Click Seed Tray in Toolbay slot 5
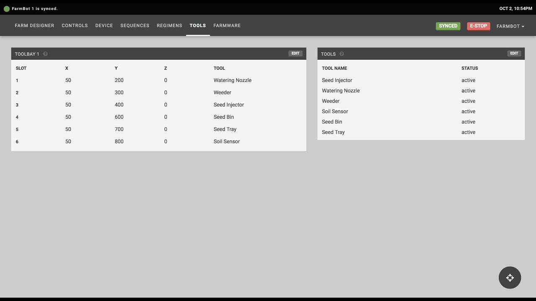The image size is (536, 301). click(x=225, y=129)
